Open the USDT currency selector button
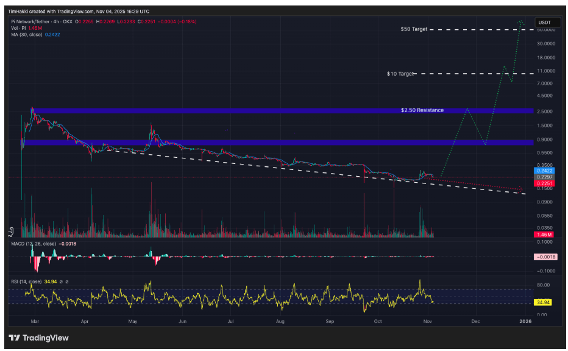The height and width of the screenshot is (351, 568). click(547, 22)
